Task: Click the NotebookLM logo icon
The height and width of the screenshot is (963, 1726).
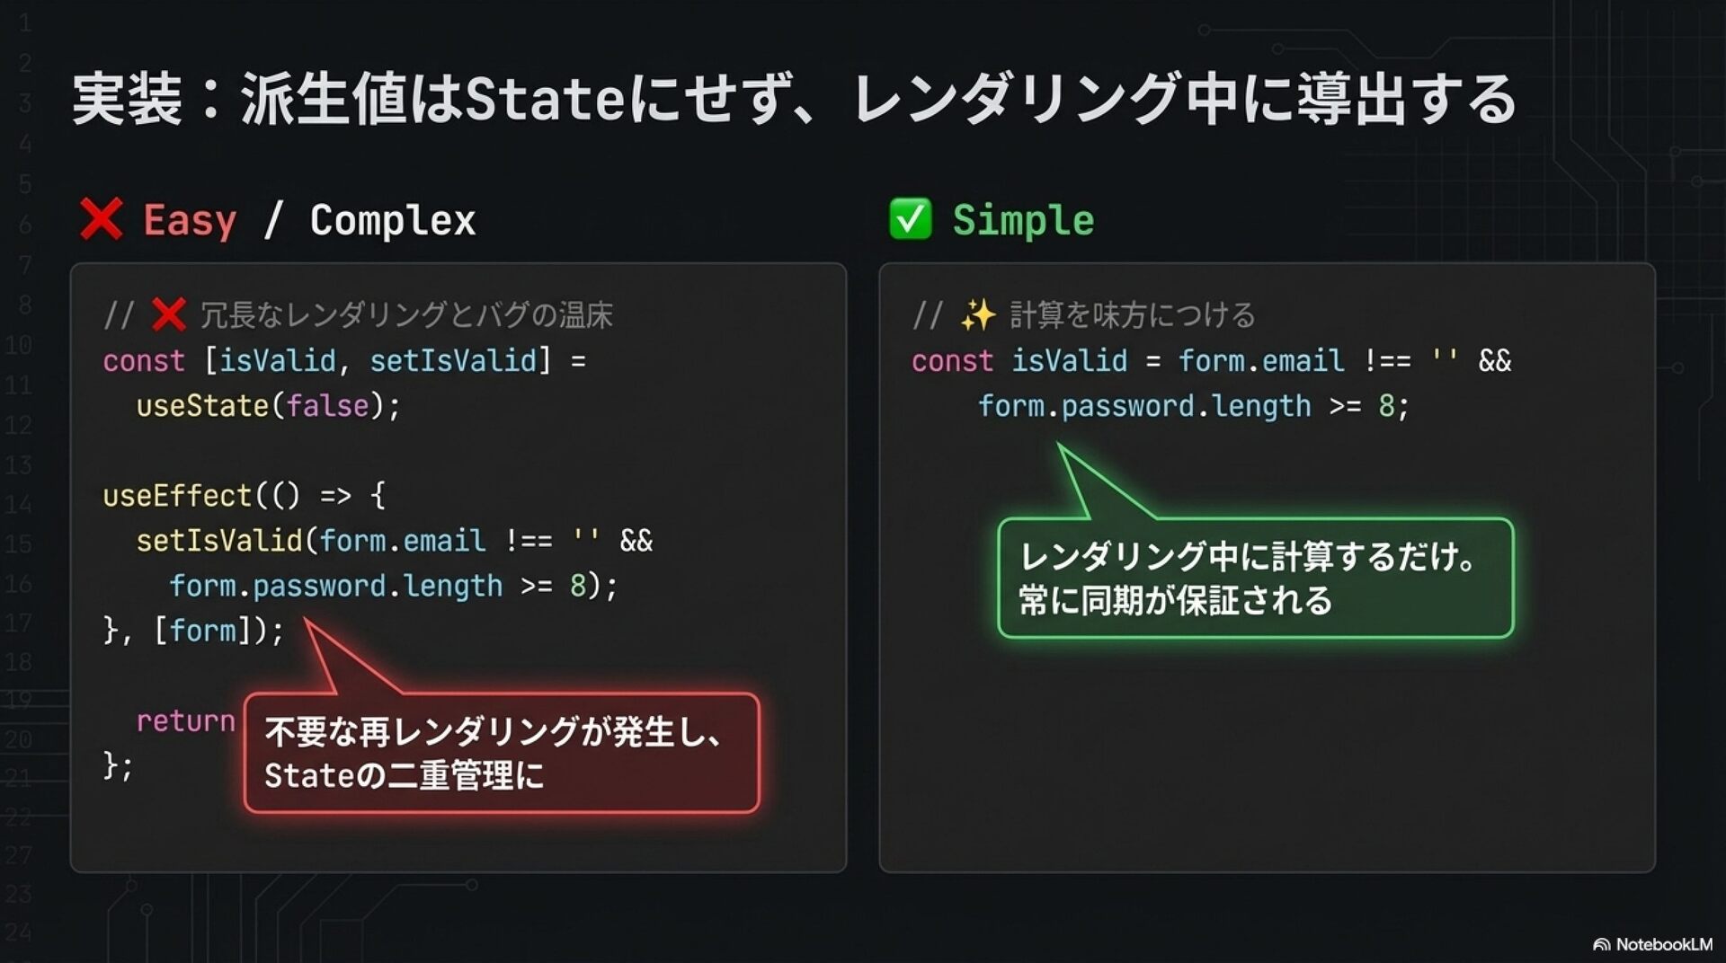Action: [1601, 944]
